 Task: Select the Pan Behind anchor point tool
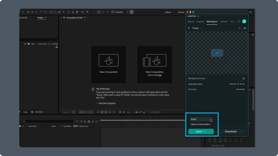click(46, 12)
